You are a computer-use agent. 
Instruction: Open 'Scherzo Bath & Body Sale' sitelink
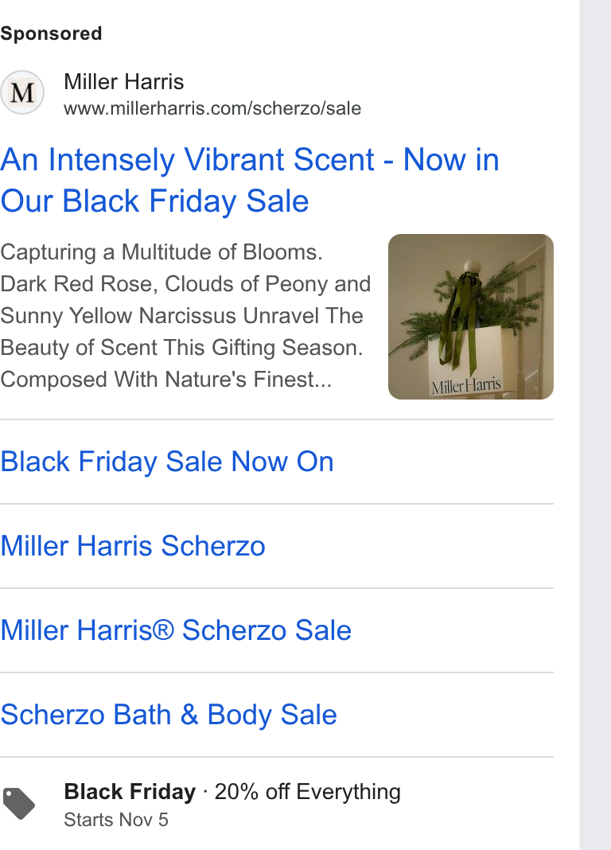coord(169,715)
